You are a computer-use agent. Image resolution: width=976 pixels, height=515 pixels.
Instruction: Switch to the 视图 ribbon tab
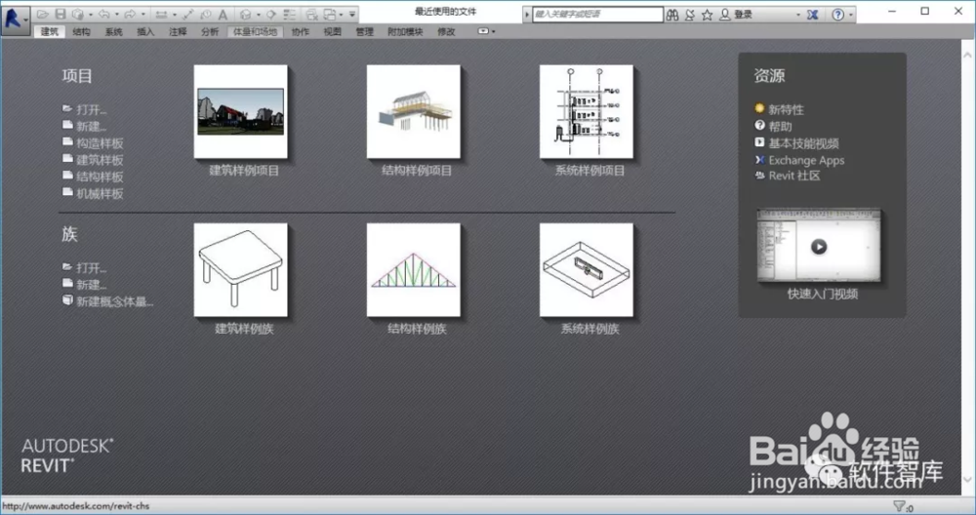coord(333,31)
